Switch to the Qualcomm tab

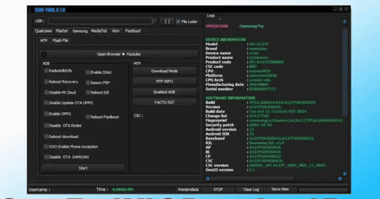click(x=43, y=31)
